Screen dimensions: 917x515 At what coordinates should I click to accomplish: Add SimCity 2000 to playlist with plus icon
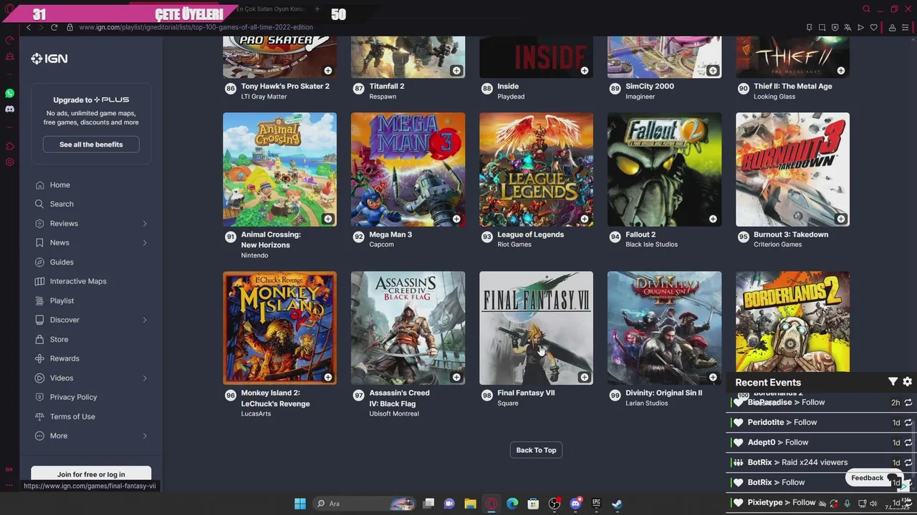click(x=713, y=71)
